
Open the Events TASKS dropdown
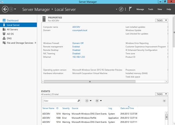[161, 94]
